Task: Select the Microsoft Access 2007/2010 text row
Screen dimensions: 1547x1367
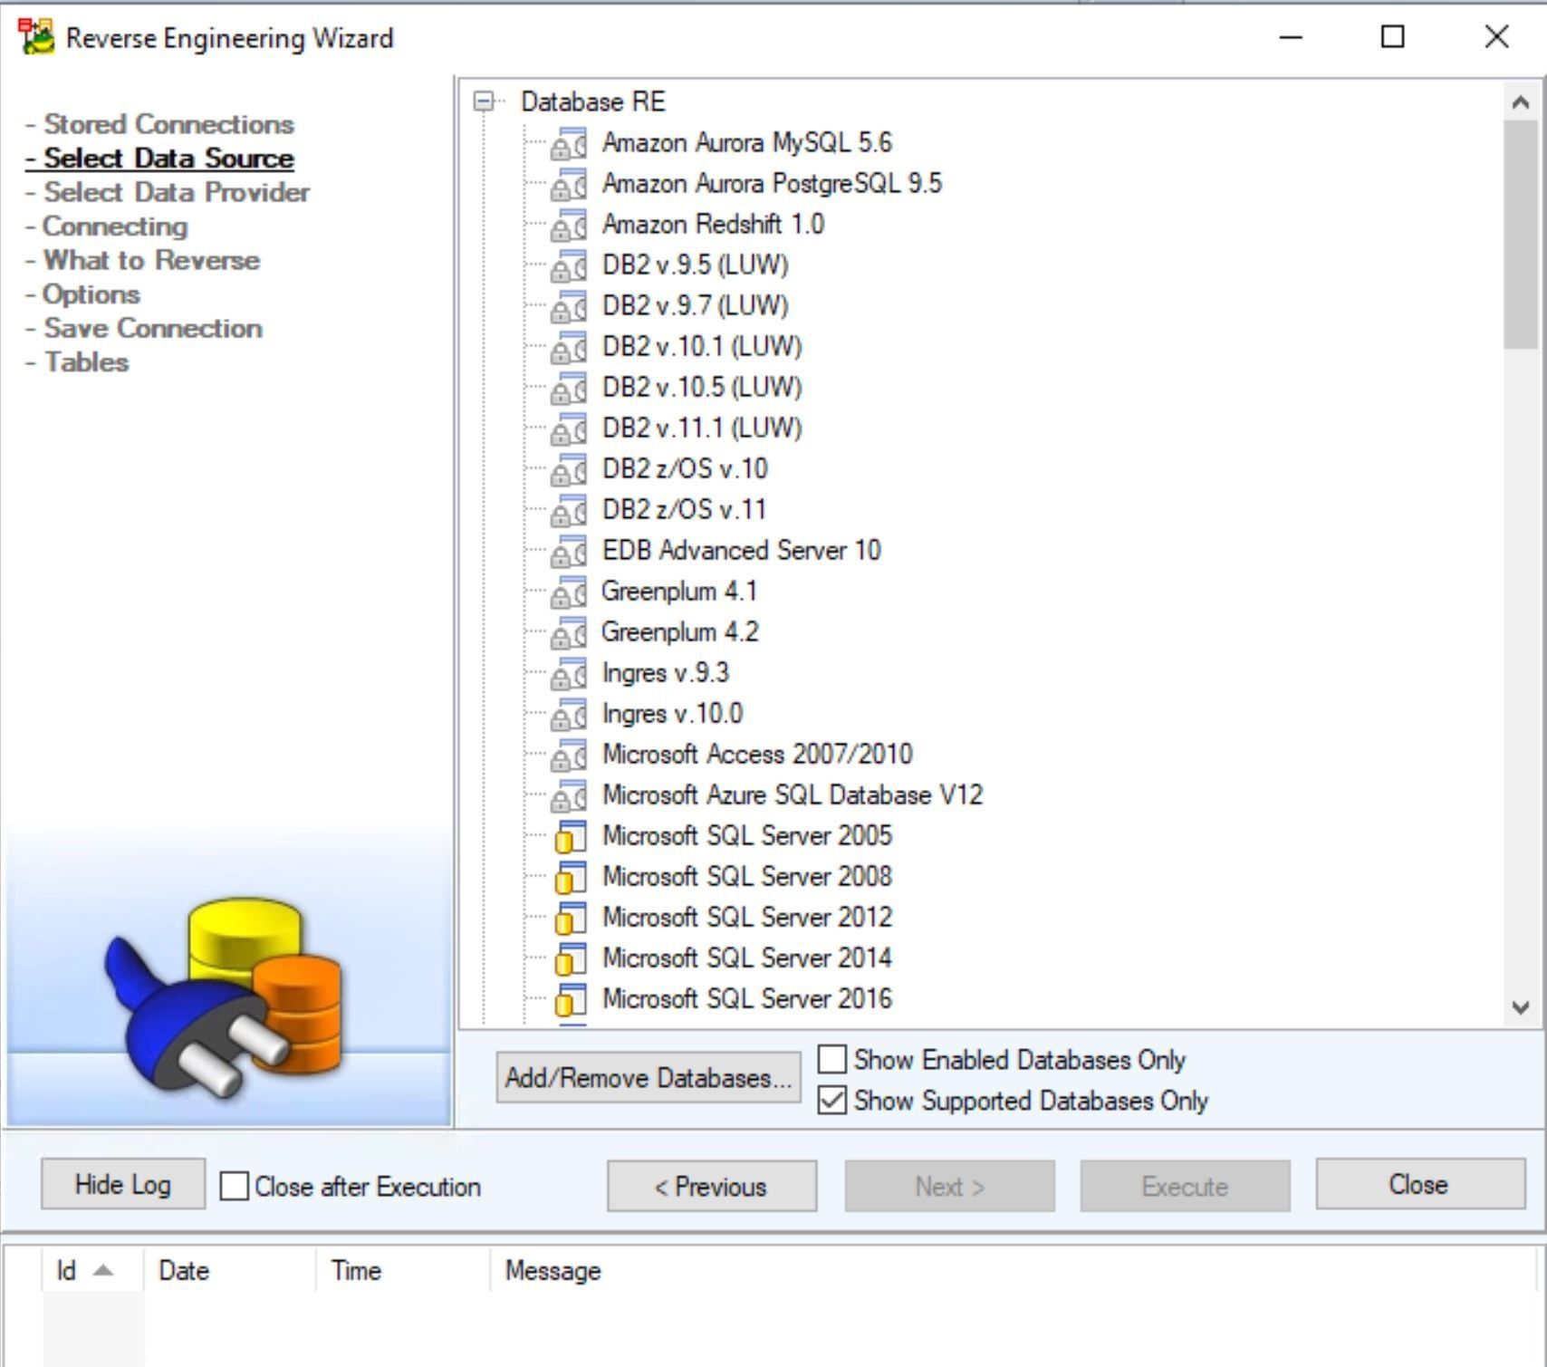Action: [758, 755]
